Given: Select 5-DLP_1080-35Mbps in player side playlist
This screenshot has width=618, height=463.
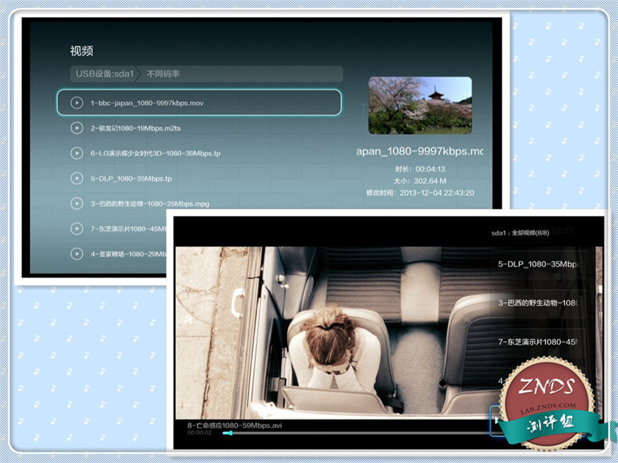Looking at the screenshot, I should (537, 265).
